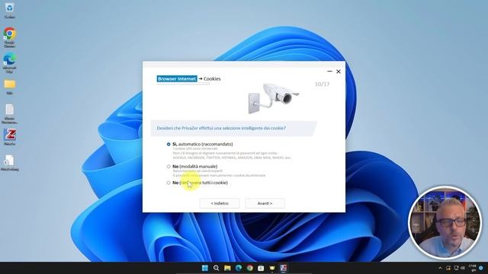Click the yellow app icon on taskbar
This screenshot has height=274, width=488.
coord(272,268)
